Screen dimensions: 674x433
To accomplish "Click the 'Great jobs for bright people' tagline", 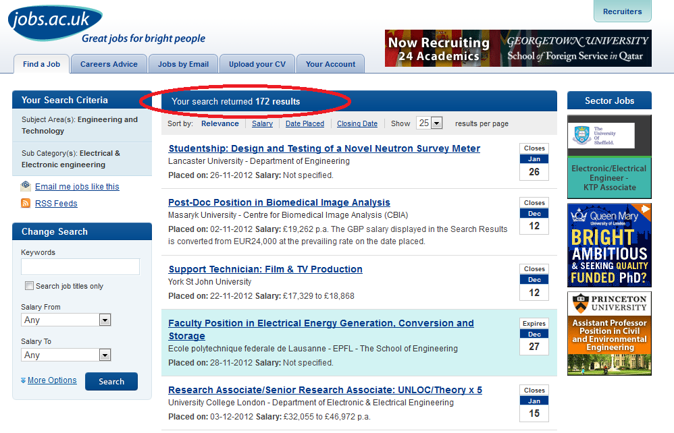I will (x=144, y=38).
